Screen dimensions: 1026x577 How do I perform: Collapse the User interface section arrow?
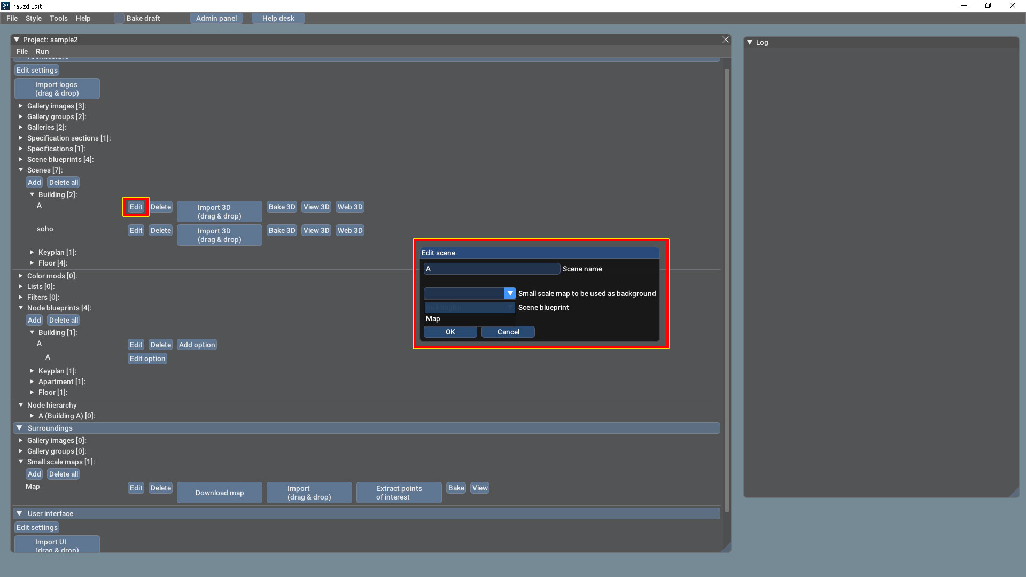(19, 513)
